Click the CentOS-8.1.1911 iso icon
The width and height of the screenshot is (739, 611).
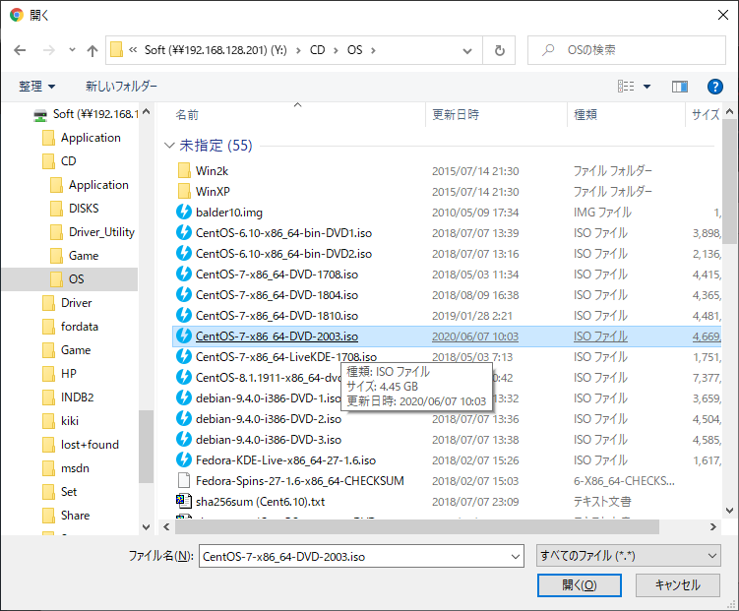click(184, 378)
